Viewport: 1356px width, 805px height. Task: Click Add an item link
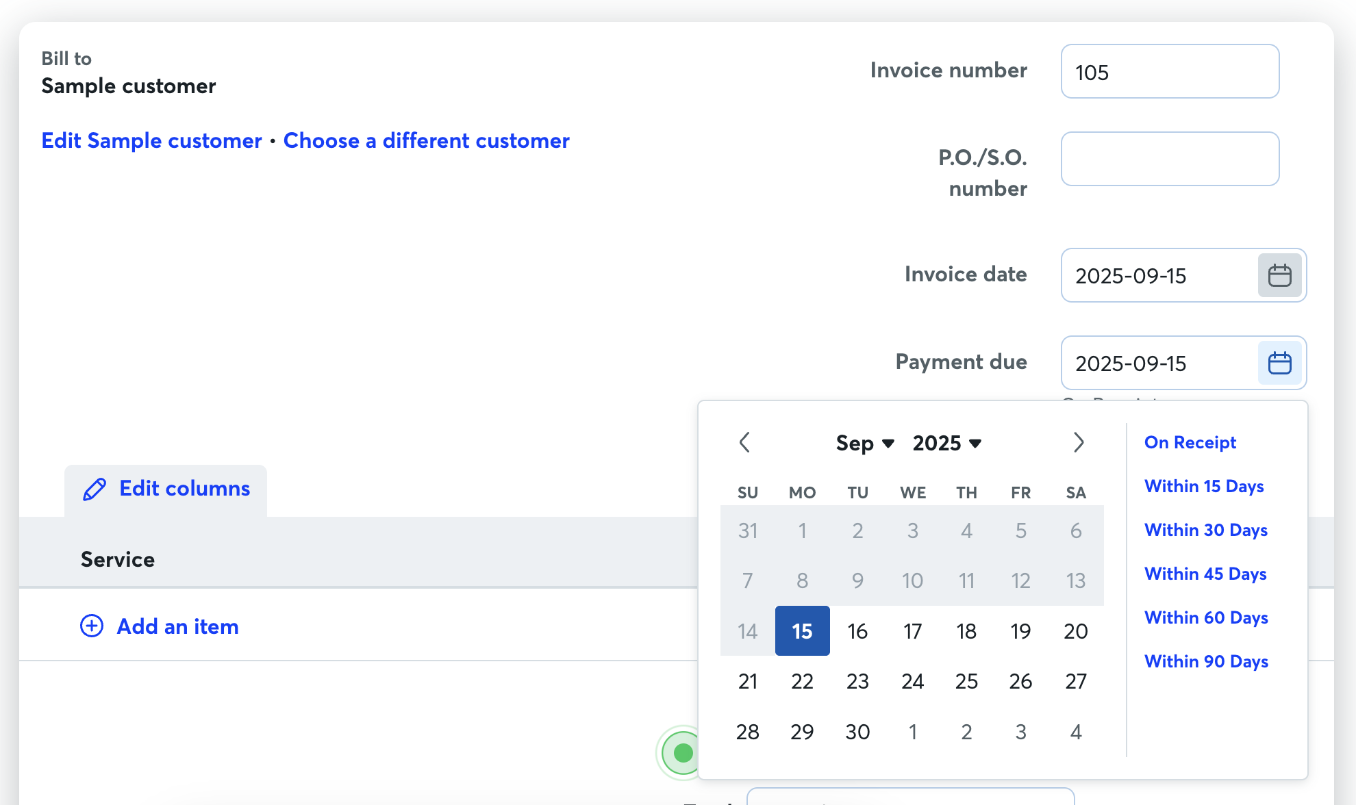177,626
